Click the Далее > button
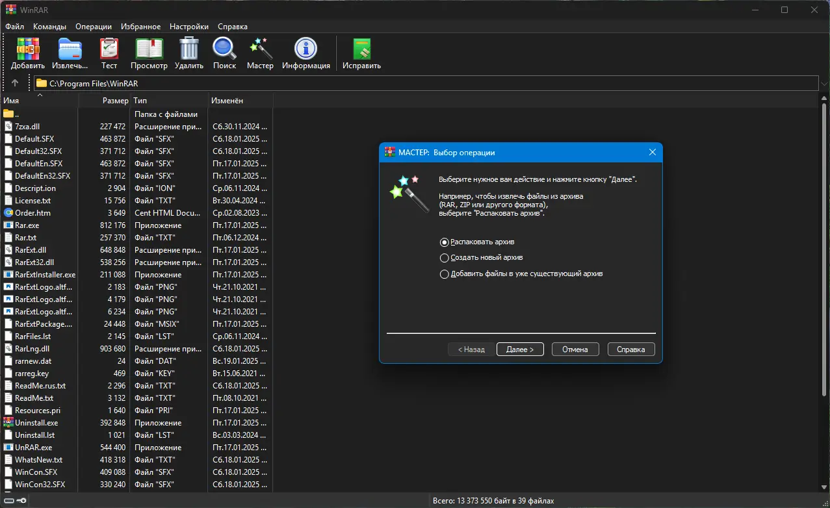The width and height of the screenshot is (830, 508). 520,349
